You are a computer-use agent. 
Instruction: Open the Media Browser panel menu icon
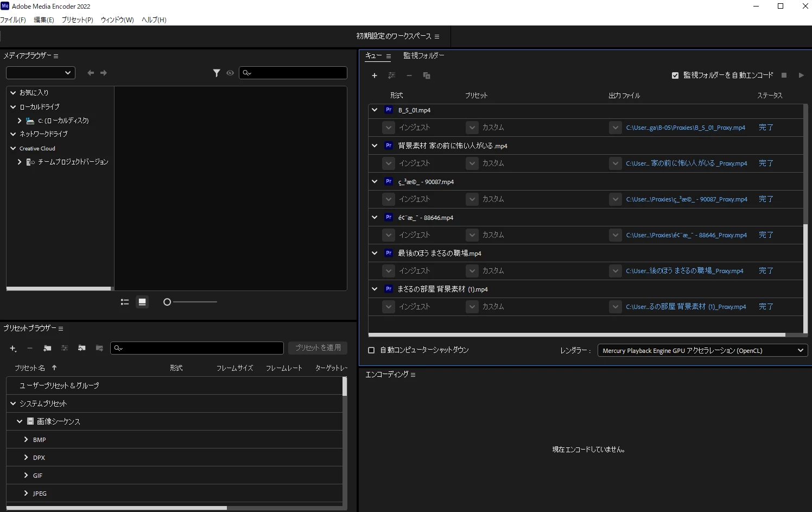56,56
